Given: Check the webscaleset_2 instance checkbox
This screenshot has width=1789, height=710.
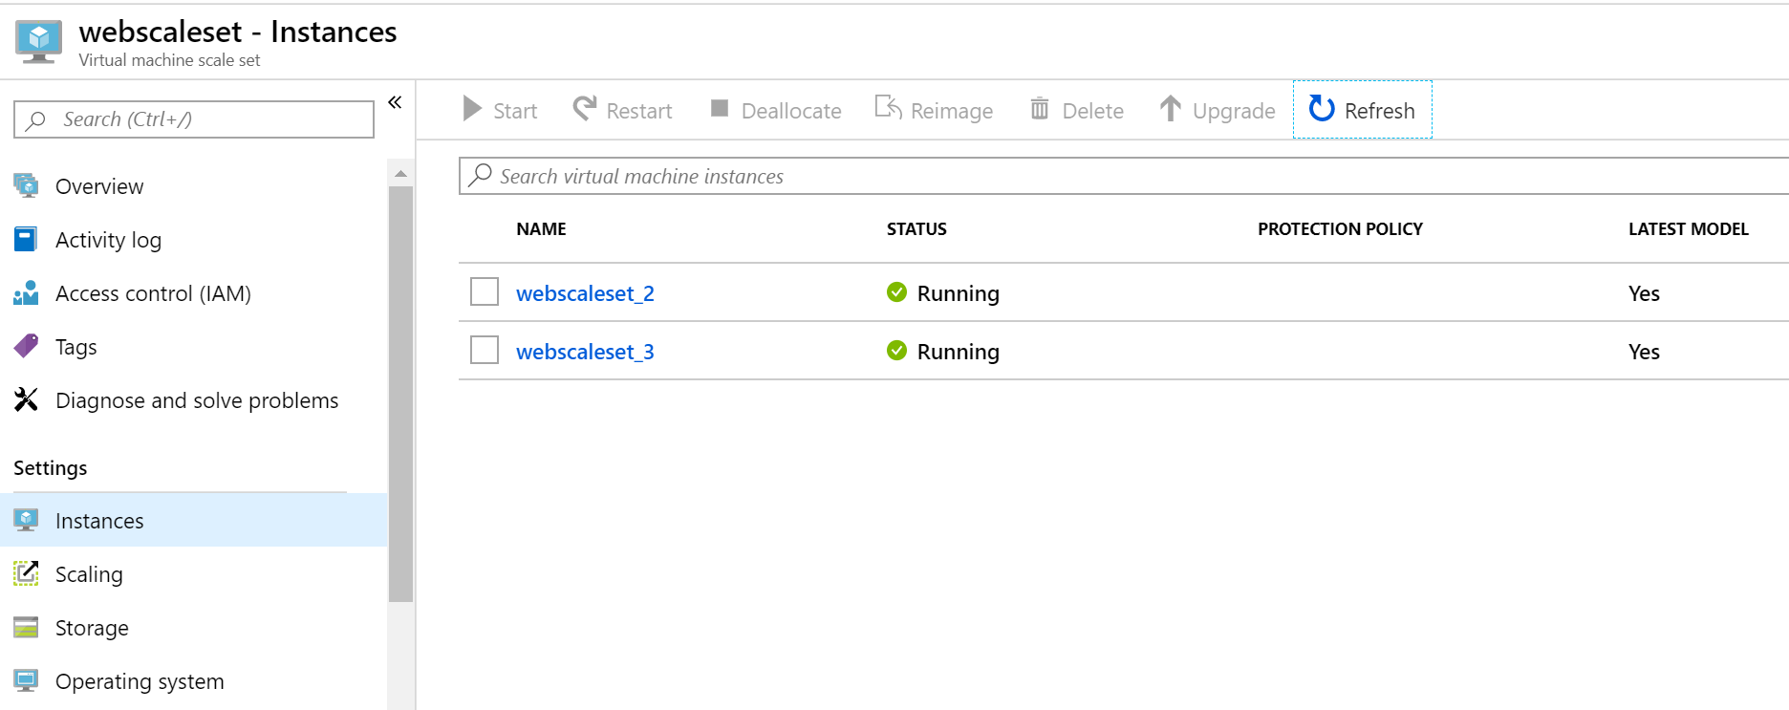Looking at the screenshot, I should 485,291.
